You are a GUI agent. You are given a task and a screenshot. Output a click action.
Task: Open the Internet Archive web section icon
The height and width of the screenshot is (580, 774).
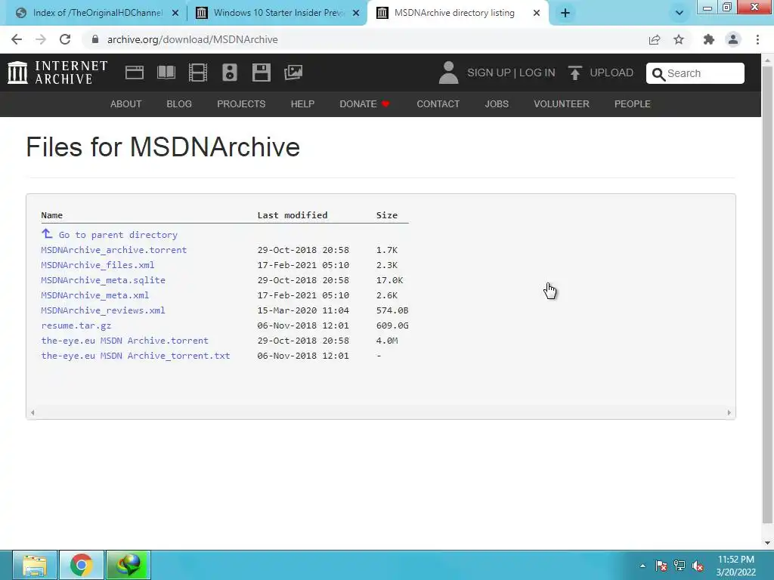pos(135,72)
